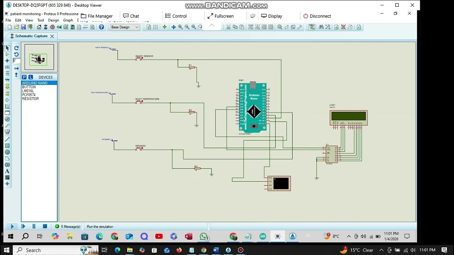This screenshot has height=255, width=454.
Task: Click Fullscreen in Desktop Viewer
Action: [x=221, y=16]
